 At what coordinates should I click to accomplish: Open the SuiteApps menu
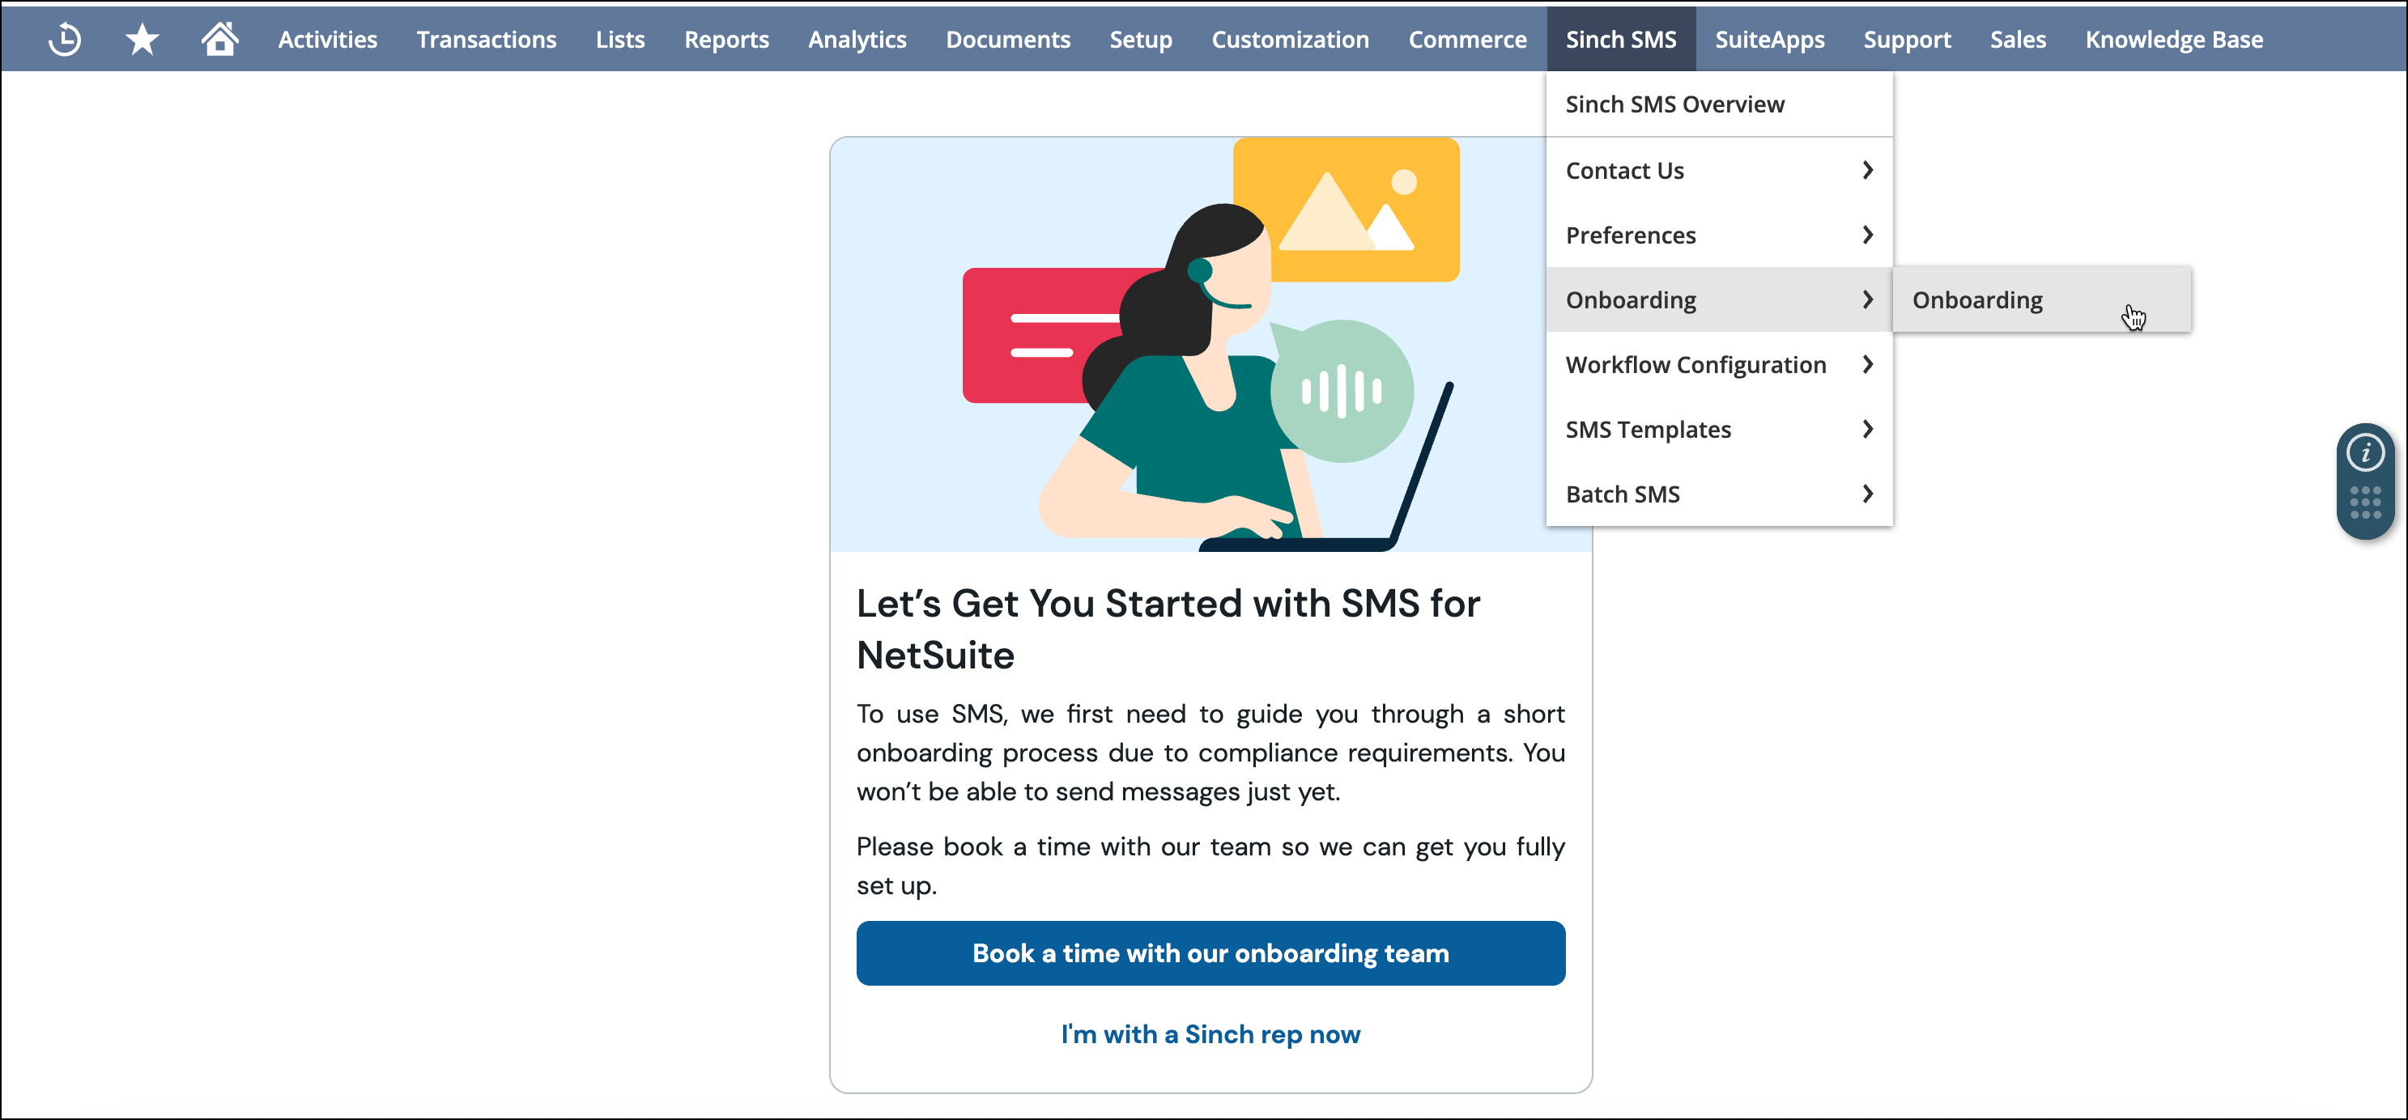pyautogui.click(x=1769, y=38)
